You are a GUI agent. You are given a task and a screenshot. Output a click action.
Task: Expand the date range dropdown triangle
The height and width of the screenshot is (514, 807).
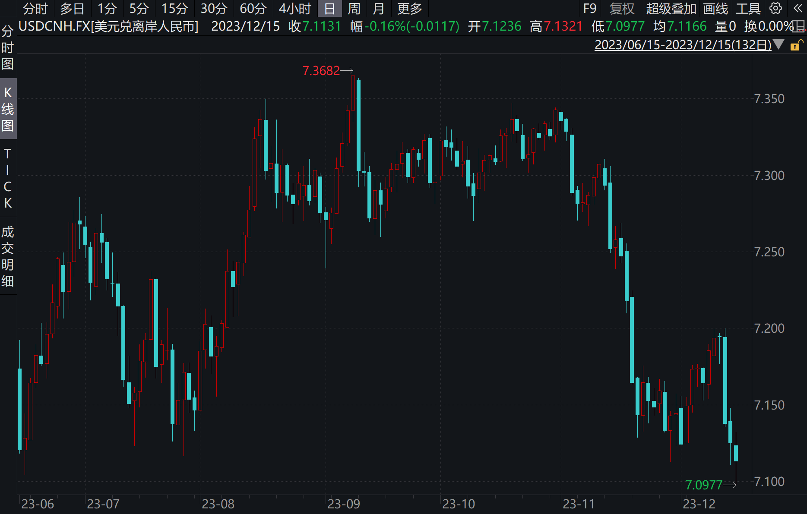click(x=779, y=44)
